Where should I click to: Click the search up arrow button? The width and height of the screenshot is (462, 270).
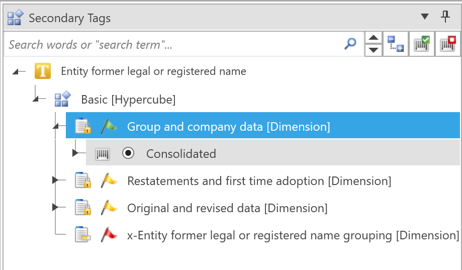373,39
